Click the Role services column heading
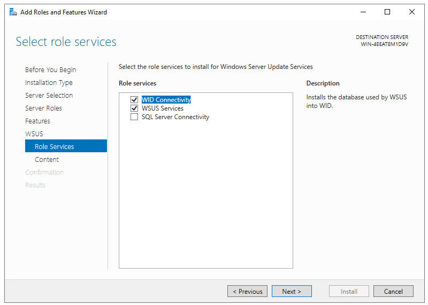 pyautogui.click(x=137, y=83)
